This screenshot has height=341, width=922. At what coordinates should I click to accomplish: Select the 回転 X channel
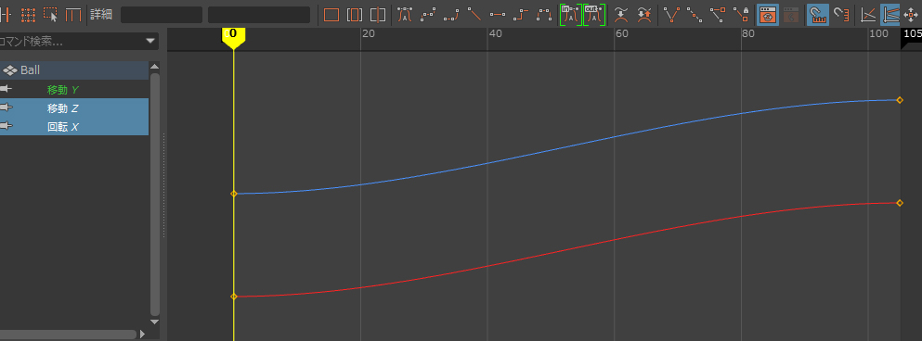74,126
